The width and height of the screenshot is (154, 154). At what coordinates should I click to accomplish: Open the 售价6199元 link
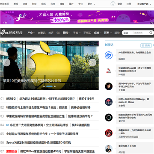coord(86,99)
